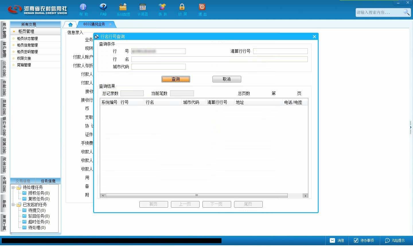Screen dimensions: 413x247
Task: Focus the 行名 input field
Action: 219,59
